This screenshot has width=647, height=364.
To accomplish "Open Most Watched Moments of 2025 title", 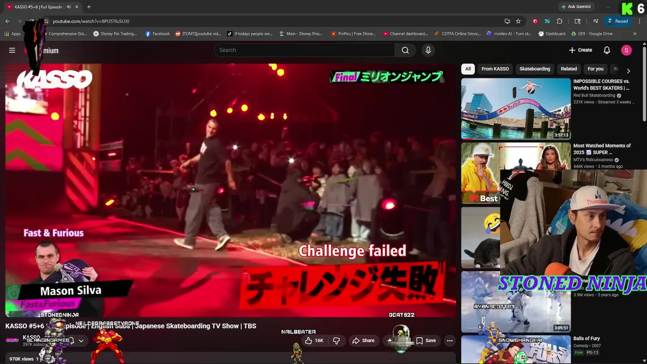I will 602,149.
